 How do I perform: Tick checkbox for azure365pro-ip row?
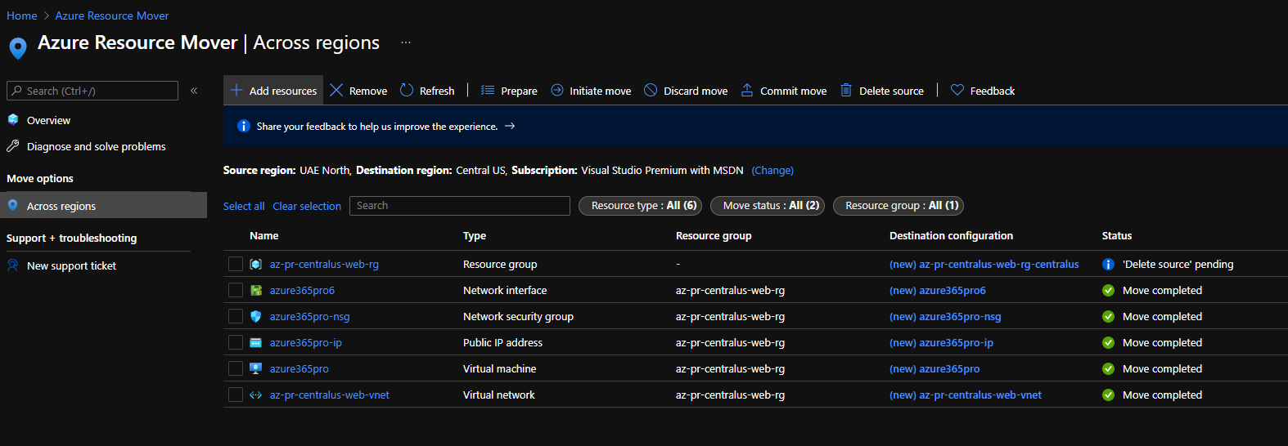click(x=236, y=342)
